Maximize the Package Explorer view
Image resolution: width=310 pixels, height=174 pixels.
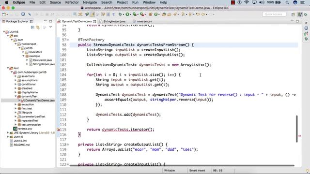(x=50, y=21)
